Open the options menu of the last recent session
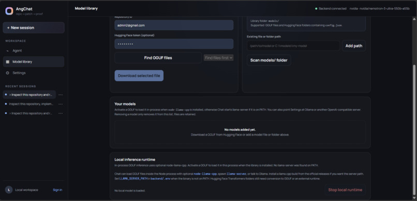Image resolution: width=417 pixels, height=201 pixels. pos(61,113)
